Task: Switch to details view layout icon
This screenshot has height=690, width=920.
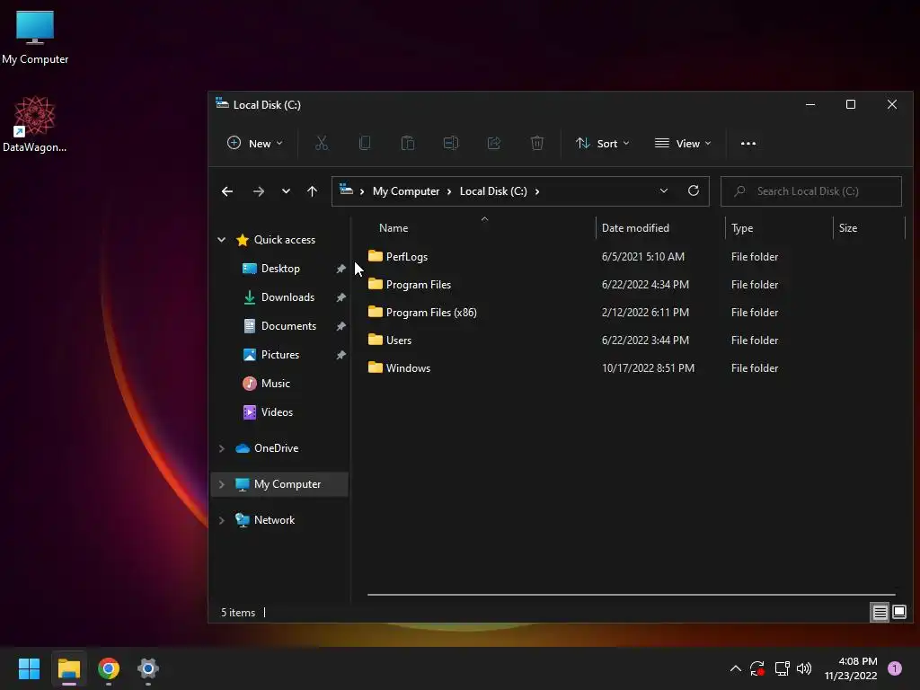Action: (x=880, y=613)
